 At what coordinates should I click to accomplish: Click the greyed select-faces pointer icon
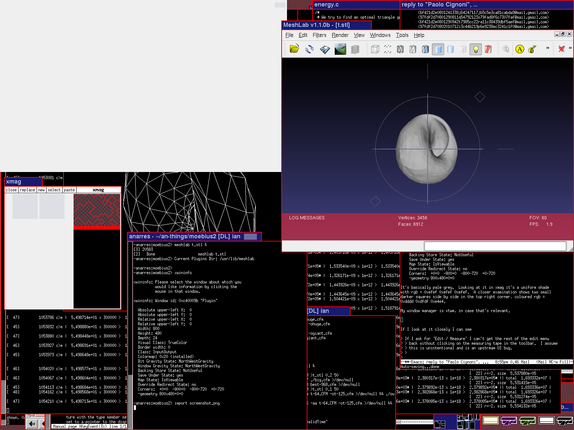click(506, 49)
